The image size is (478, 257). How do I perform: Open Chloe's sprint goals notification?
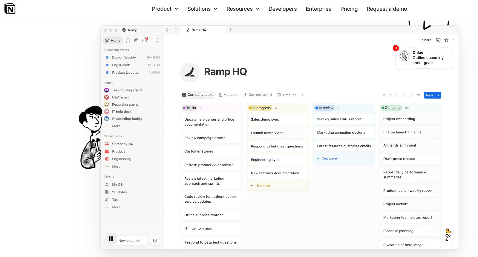[x=424, y=58]
